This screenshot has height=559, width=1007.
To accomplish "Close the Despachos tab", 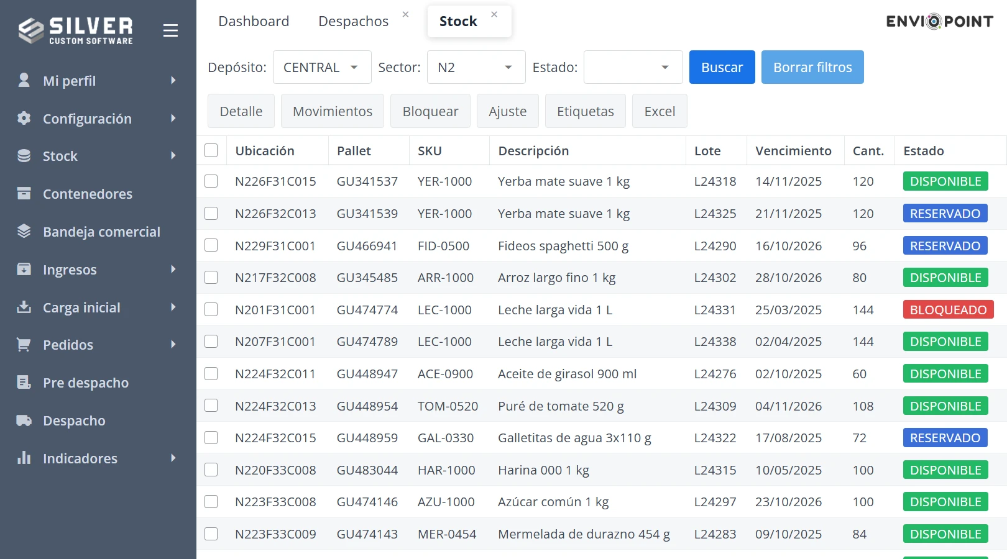I will point(405,14).
